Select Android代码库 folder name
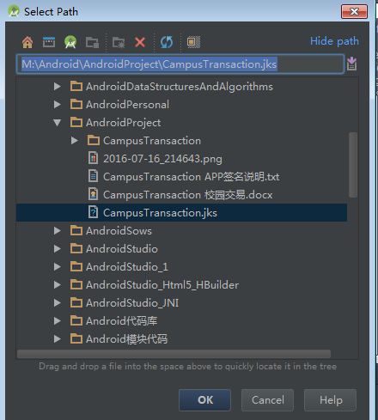This screenshot has height=420, width=378. click(x=122, y=321)
